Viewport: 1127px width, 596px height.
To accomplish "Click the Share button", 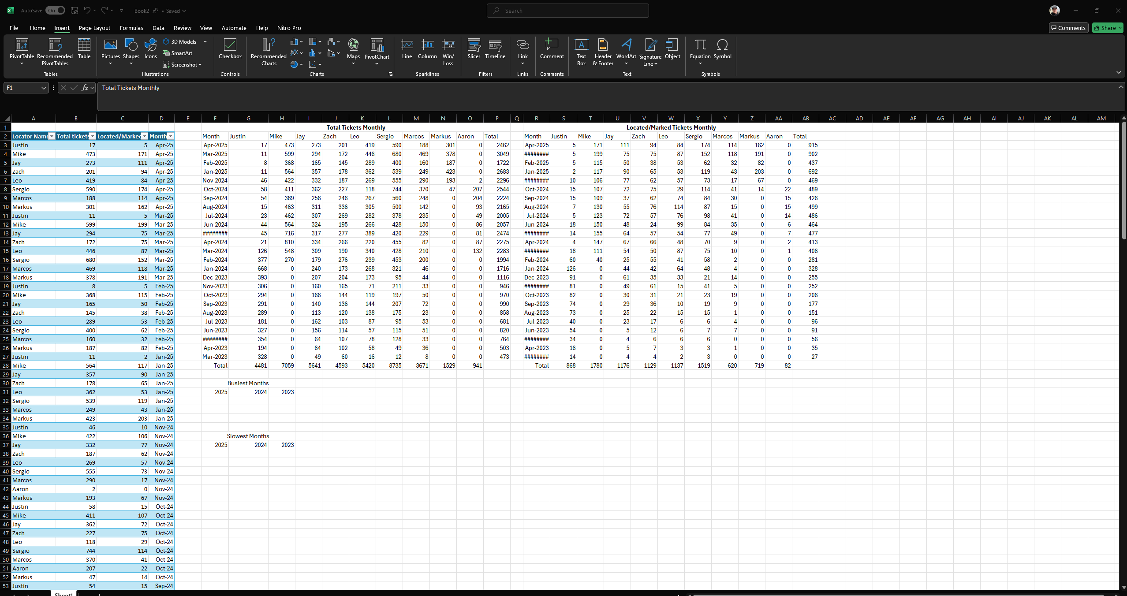I will point(1108,28).
